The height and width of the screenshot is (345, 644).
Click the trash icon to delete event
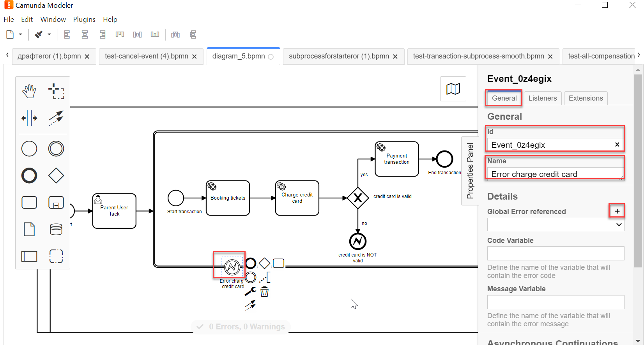coord(264,292)
